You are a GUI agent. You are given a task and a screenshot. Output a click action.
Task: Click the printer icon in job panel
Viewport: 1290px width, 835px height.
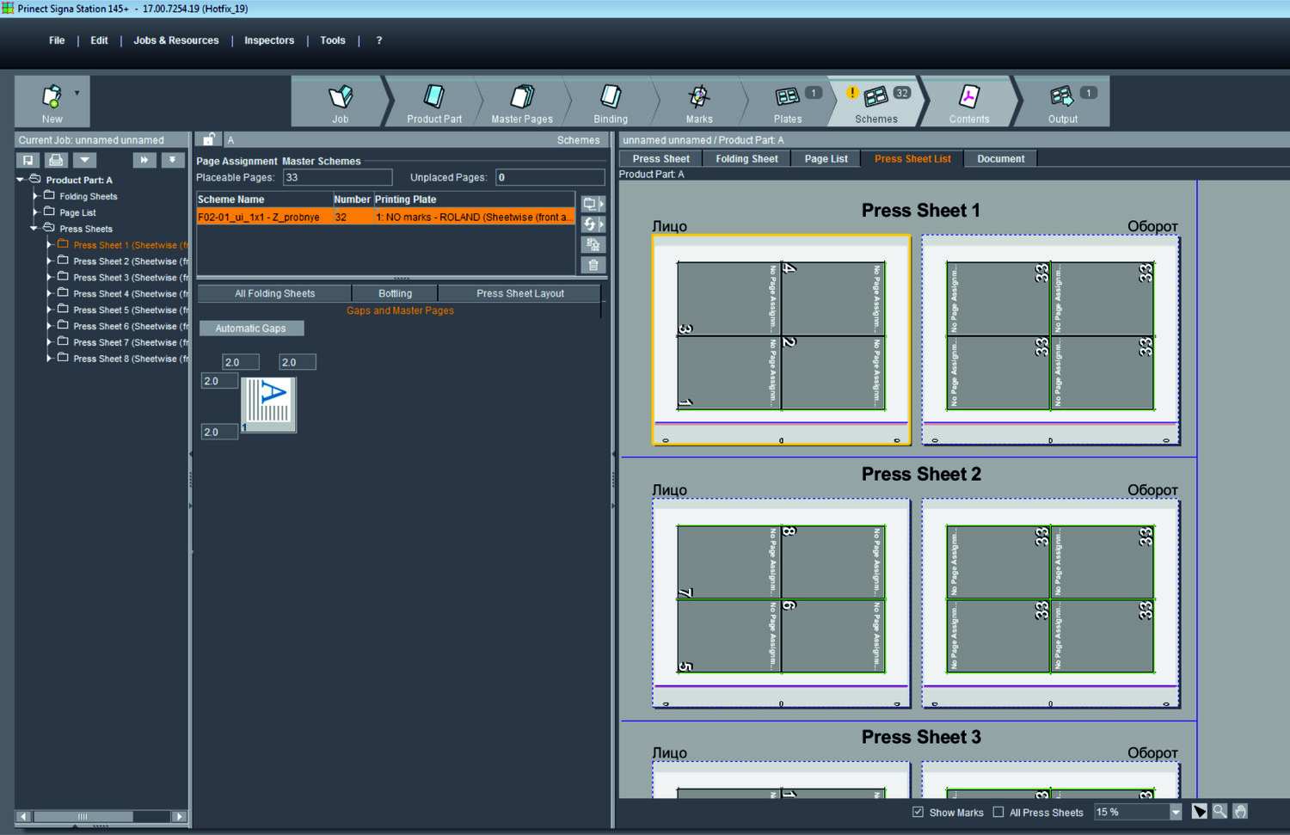click(56, 160)
